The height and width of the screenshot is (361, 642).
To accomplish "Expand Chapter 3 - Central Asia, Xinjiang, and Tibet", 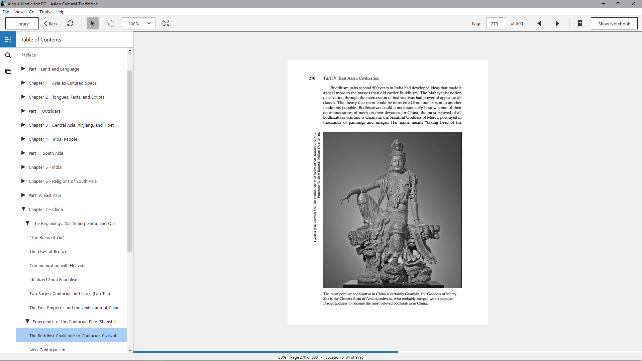I will pos(23,125).
